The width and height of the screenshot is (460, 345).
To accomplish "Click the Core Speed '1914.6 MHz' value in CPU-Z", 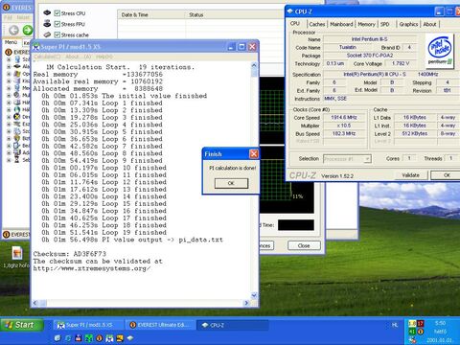I will pos(344,117).
